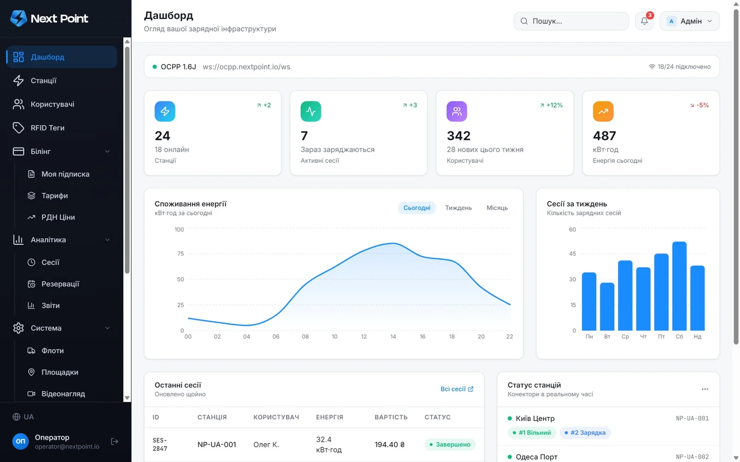This screenshot has width=740, height=462.
Task: Open the notifications bell
Action: [x=644, y=21]
